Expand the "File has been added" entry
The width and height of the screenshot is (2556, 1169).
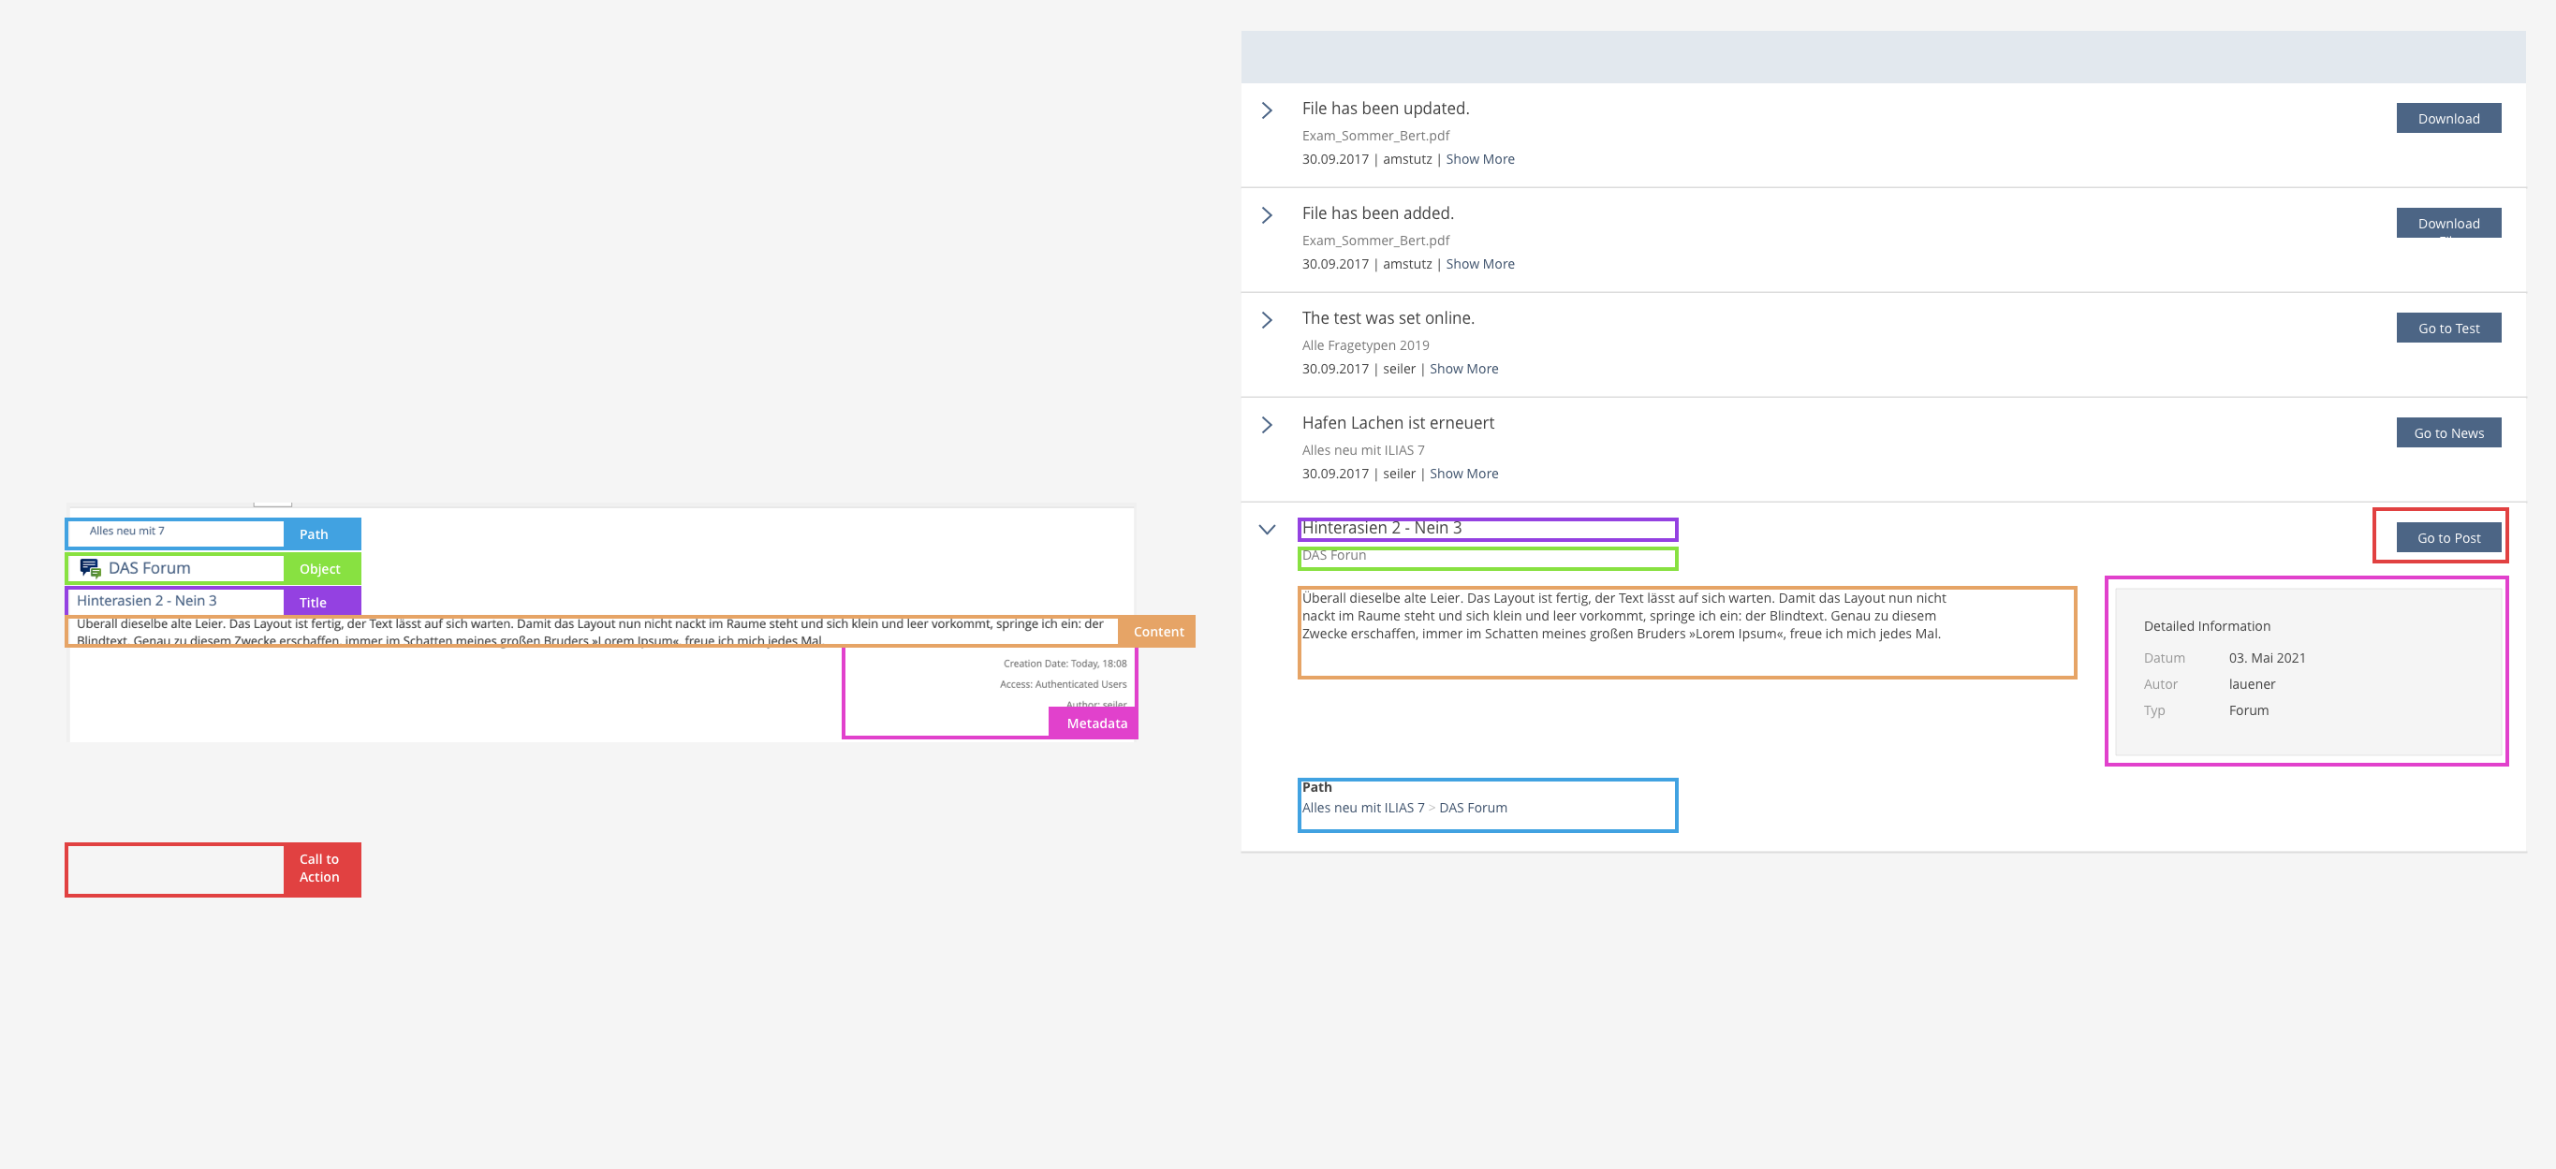click(x=1267, y=215)
